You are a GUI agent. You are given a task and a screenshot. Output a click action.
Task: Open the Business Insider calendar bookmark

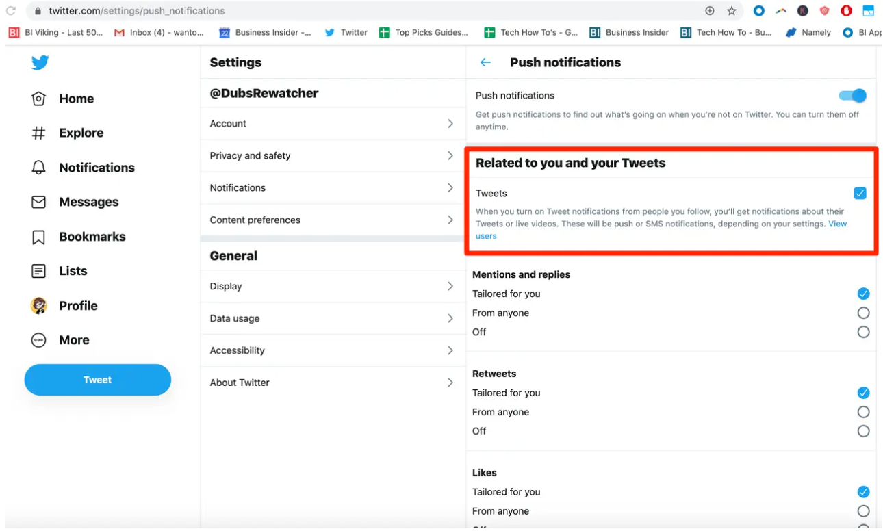tap(266, 32)
